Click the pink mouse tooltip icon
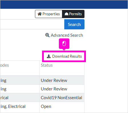 (x=64, y=44)
